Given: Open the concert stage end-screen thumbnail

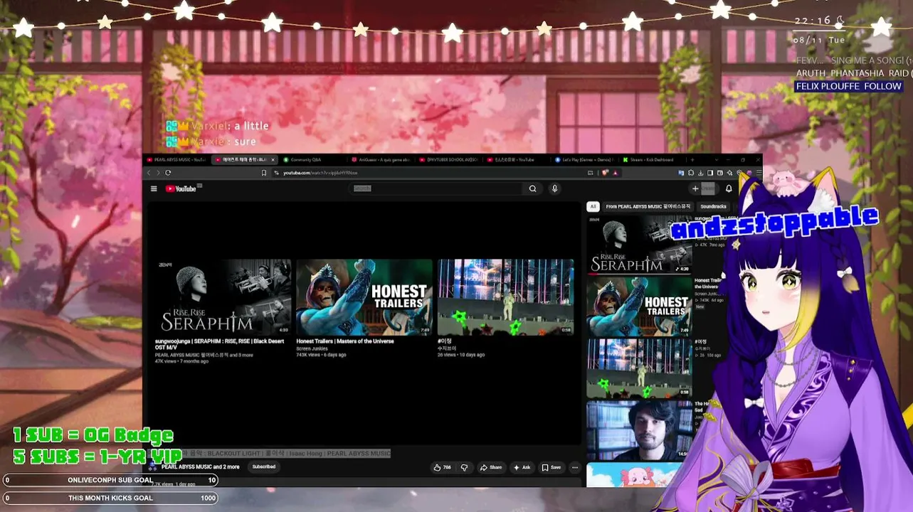Looking at the screenshot, I should pyautogui.click(x=505, y=297).
